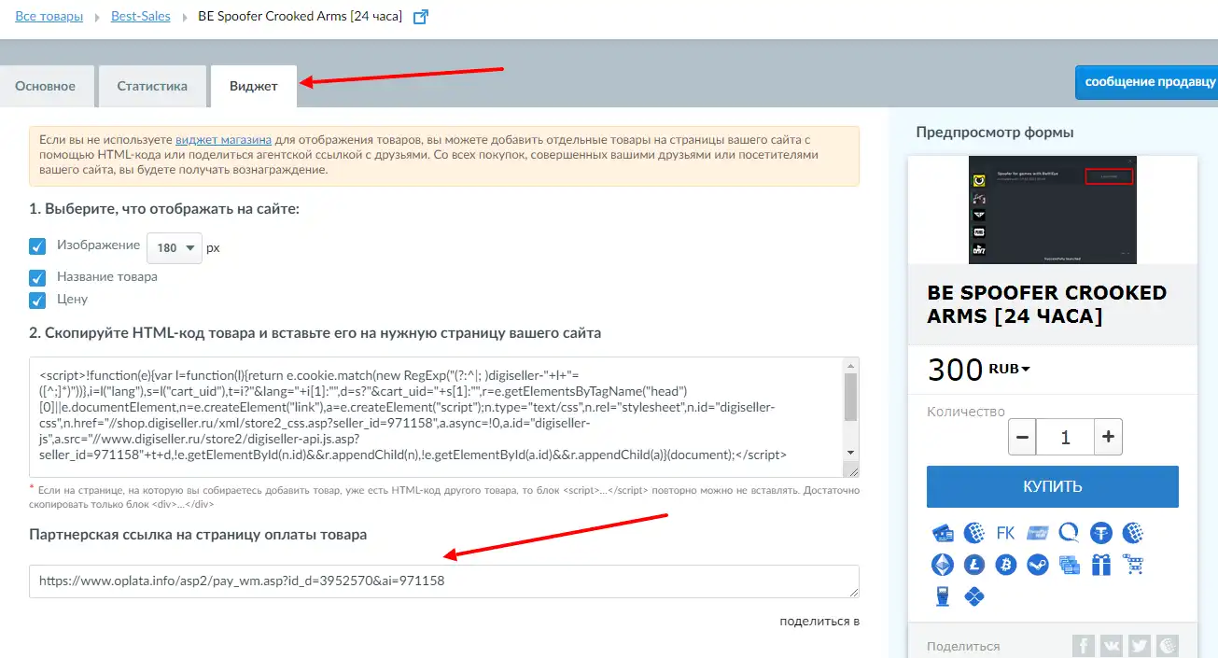Click the 300 price text
Image resolution: width=1218 pixels, height=658 pixels.
(x=955, y=371)
